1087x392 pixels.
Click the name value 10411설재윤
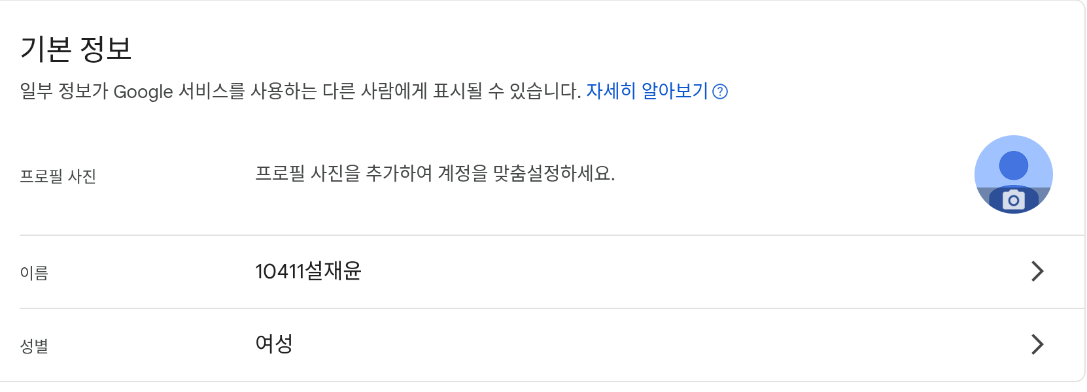tap(308, 271)
